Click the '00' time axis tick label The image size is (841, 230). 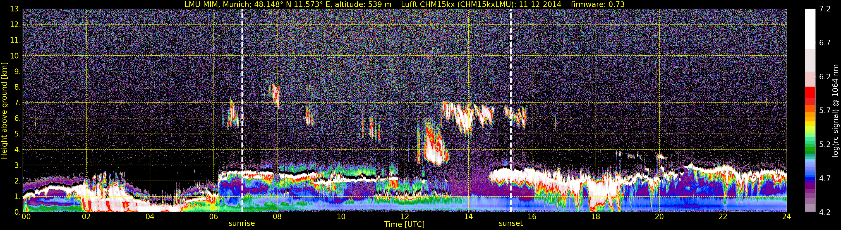[26, 217]
